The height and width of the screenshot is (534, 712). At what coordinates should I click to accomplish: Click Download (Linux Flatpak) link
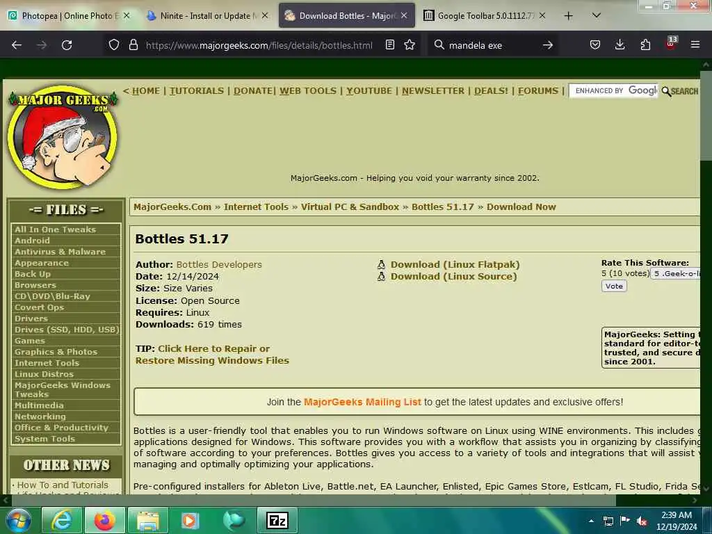tap(455, 264)
